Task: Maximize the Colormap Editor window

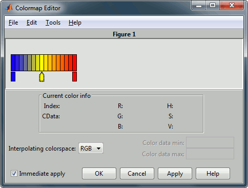Action: coord(213,5)
